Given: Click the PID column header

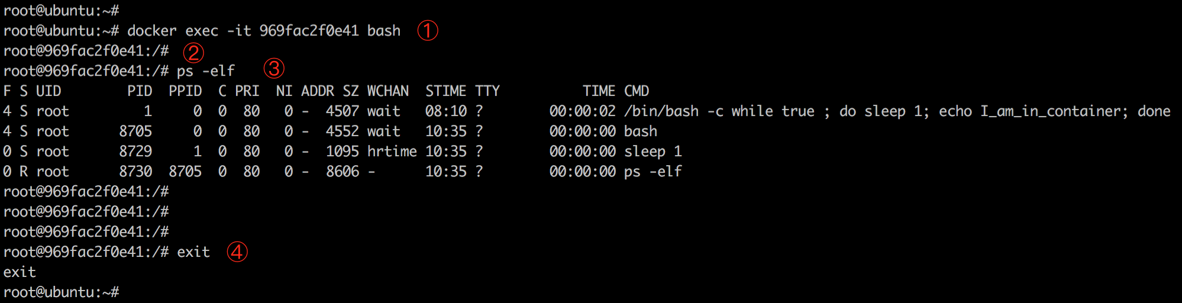Looking at the screenshot, I should pos(140,91).
